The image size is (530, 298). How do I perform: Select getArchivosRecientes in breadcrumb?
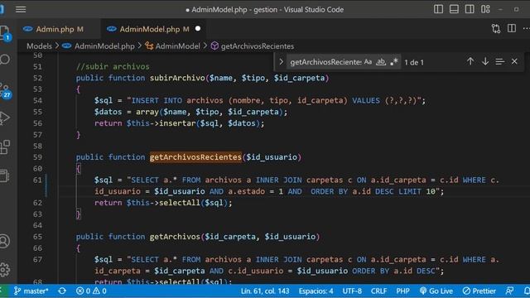(257, 46)
